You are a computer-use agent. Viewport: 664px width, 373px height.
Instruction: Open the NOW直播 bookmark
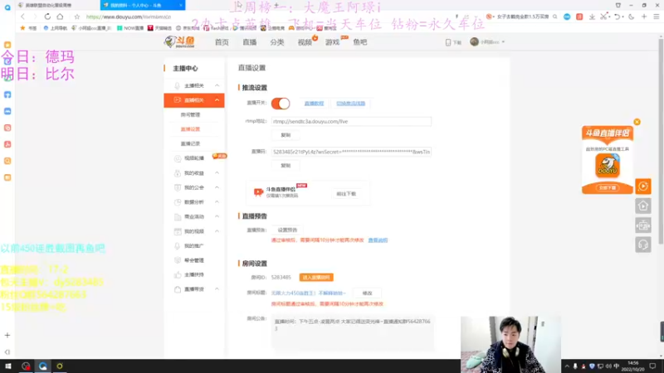130,28
